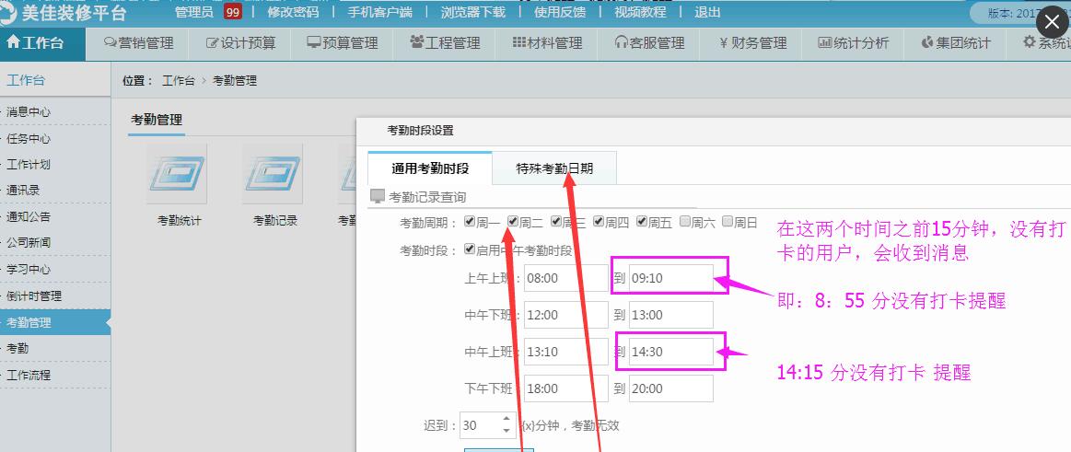The width and height of the screenshot is (1071, 452).
Task: Decrease late minutes with stepper down arrow
Action: (506, 430)
